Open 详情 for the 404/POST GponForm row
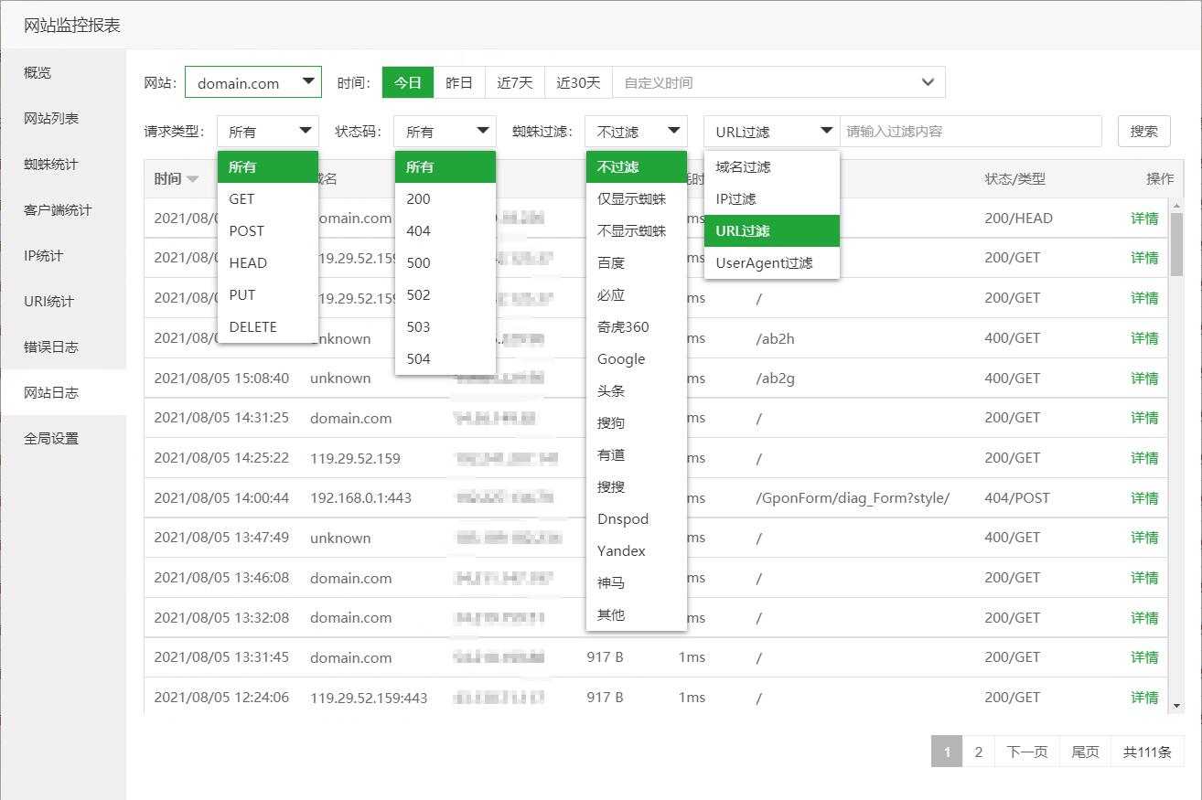1202x800 pixels. pos(1144,498)
